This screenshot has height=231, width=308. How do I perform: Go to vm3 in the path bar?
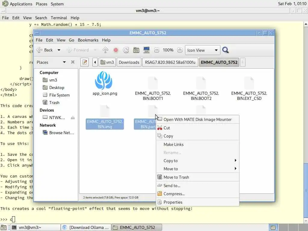(107, 62)
